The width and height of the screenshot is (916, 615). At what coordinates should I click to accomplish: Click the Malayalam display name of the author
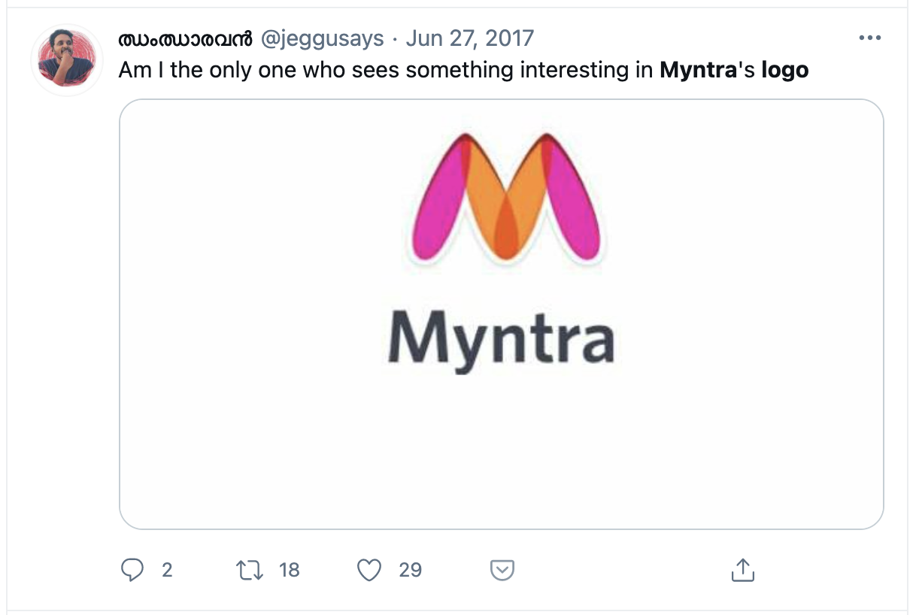point(187,38)
